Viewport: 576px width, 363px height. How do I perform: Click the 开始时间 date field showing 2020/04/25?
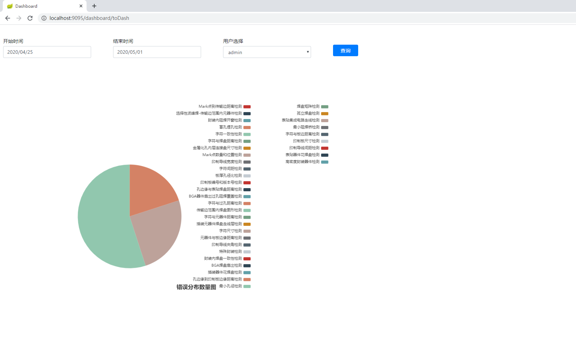[x=47, y=52]
